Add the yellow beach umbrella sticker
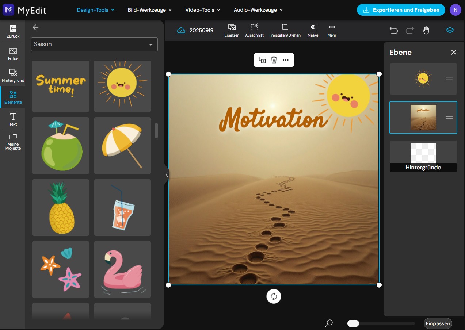 [x=122, y=146]
